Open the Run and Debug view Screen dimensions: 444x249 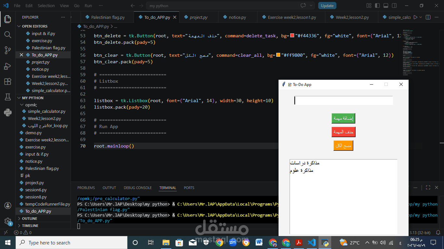pyautogui.click(x=7, y=66)
